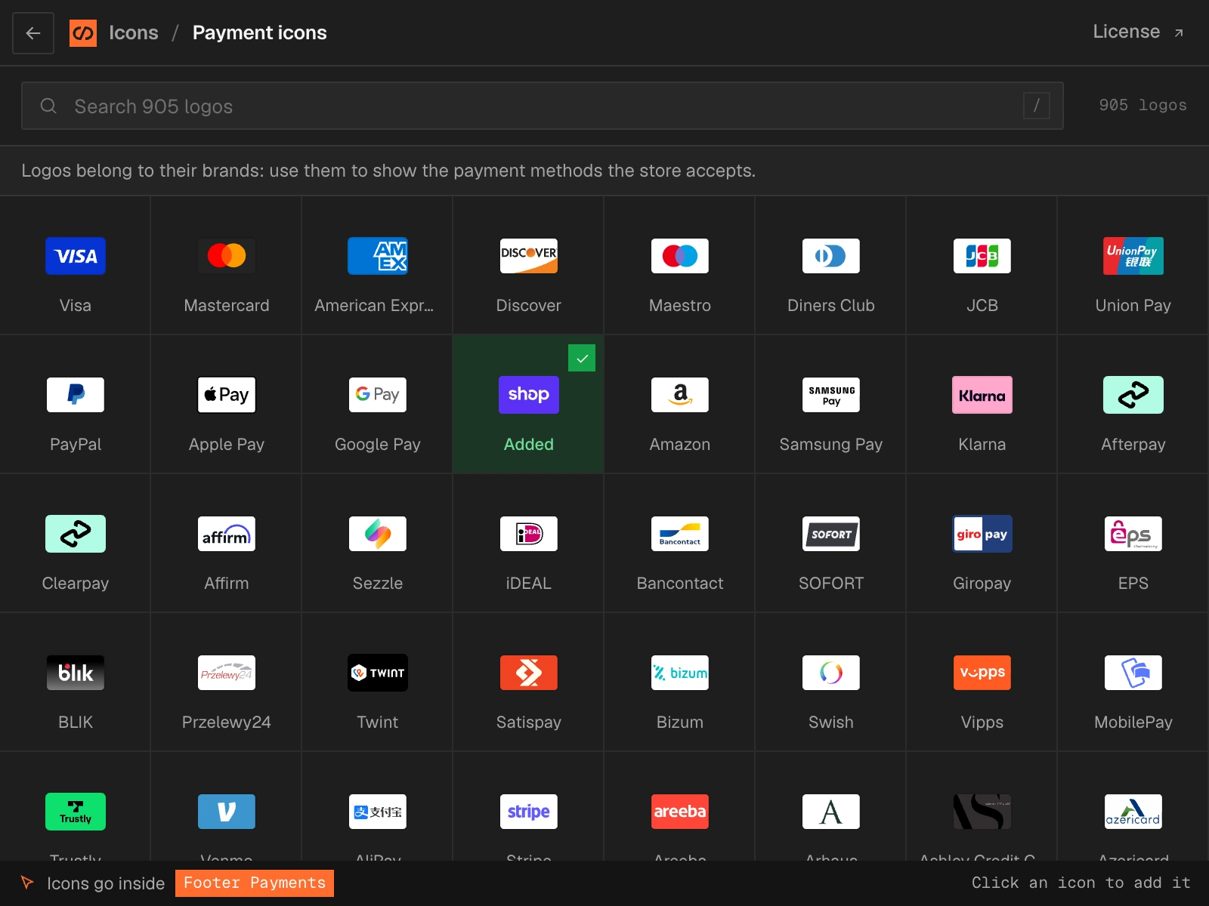Click the orange cursor icon in footer

coord(27,883)
